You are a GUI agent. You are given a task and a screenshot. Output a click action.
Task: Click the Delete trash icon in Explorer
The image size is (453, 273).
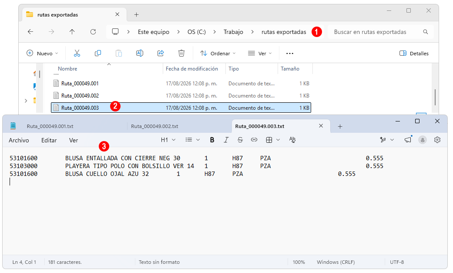pos(181,53)
